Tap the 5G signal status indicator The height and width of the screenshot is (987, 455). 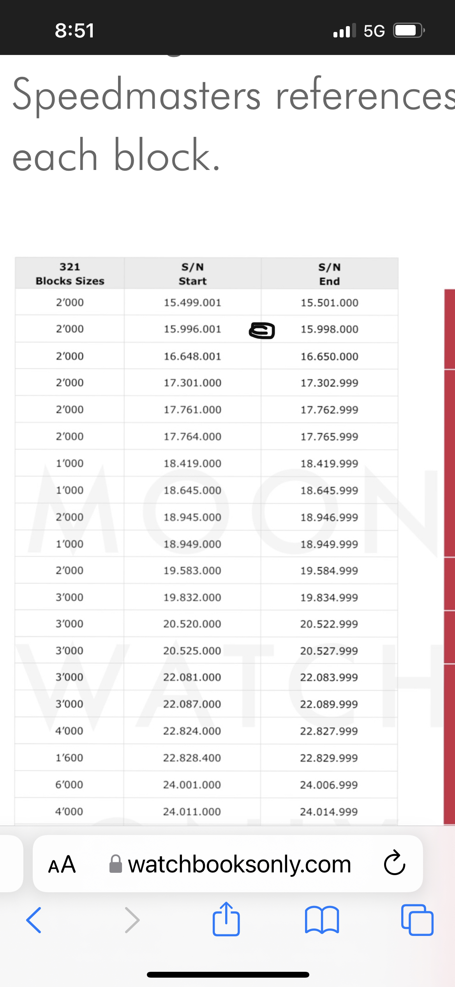374,31
